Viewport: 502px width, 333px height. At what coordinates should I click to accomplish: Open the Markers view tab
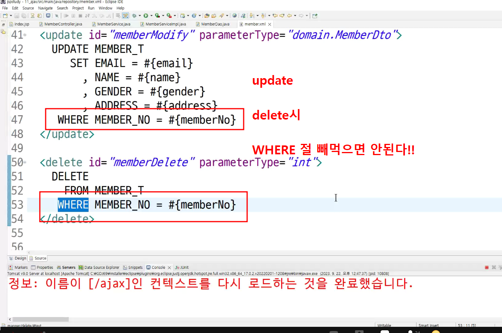pos(19,267)
